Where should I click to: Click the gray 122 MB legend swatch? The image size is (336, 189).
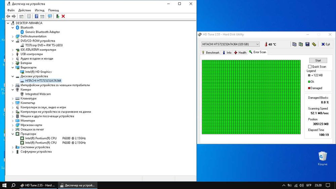pyautogui.click(x=309, y=75)
